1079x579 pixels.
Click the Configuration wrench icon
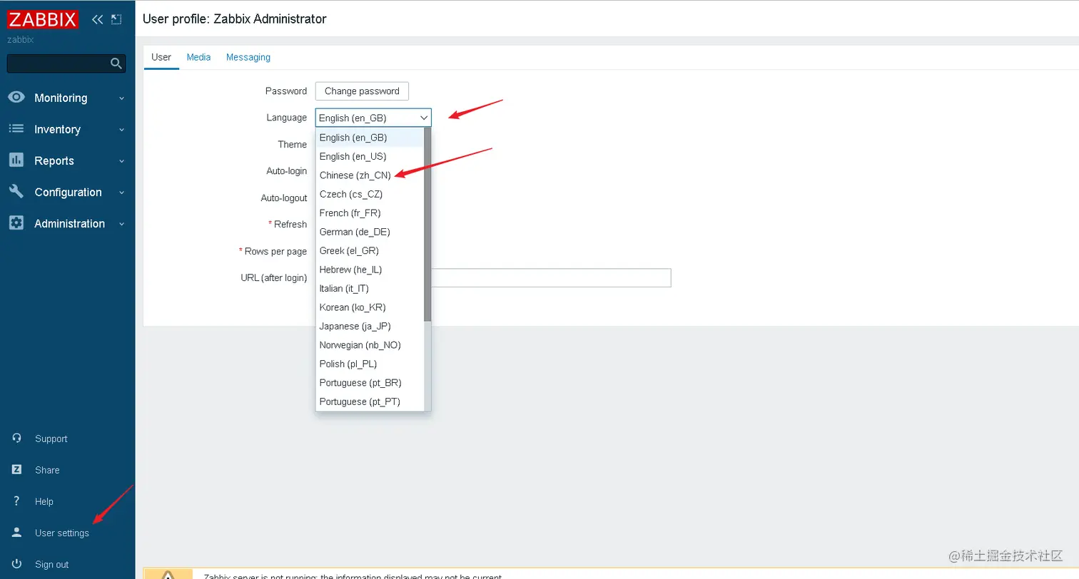16,192
